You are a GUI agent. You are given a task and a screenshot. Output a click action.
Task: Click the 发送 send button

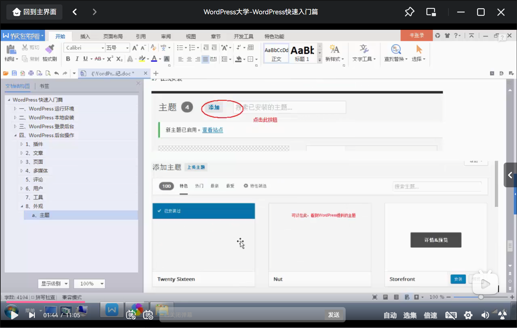pos(334,315)
